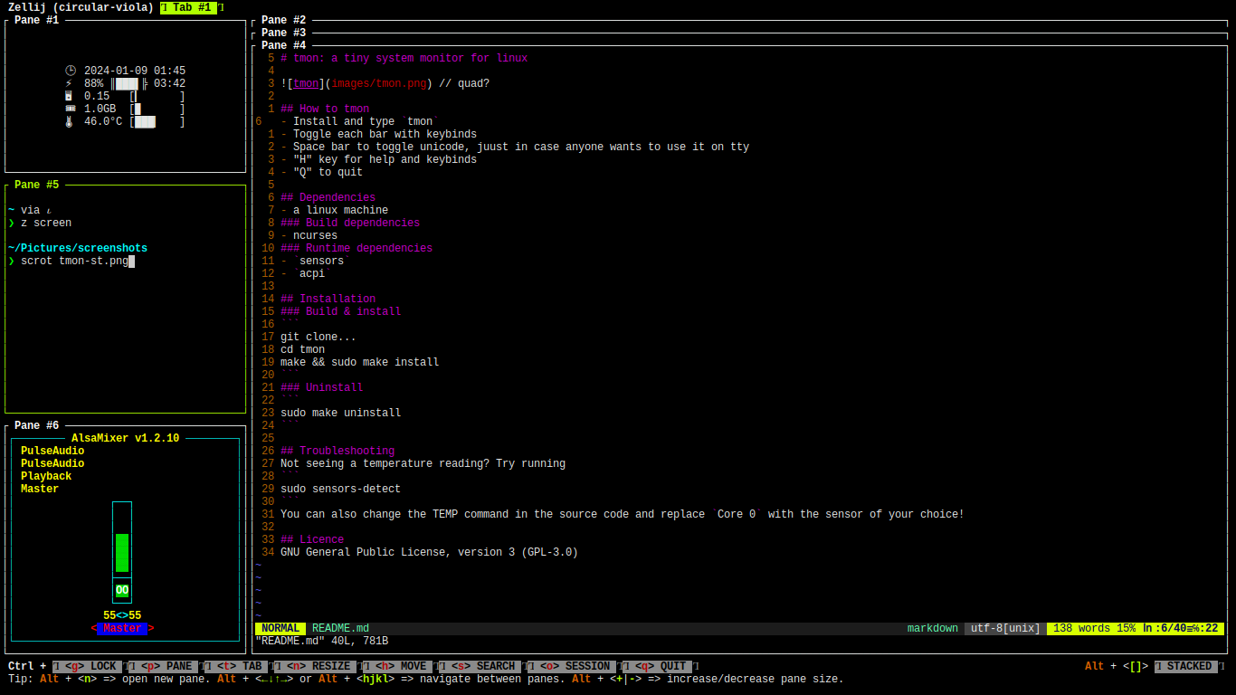Click the STACKED layout indicator
The width and height of the screenshot is (1236, 695).
tap(1188, 666)
